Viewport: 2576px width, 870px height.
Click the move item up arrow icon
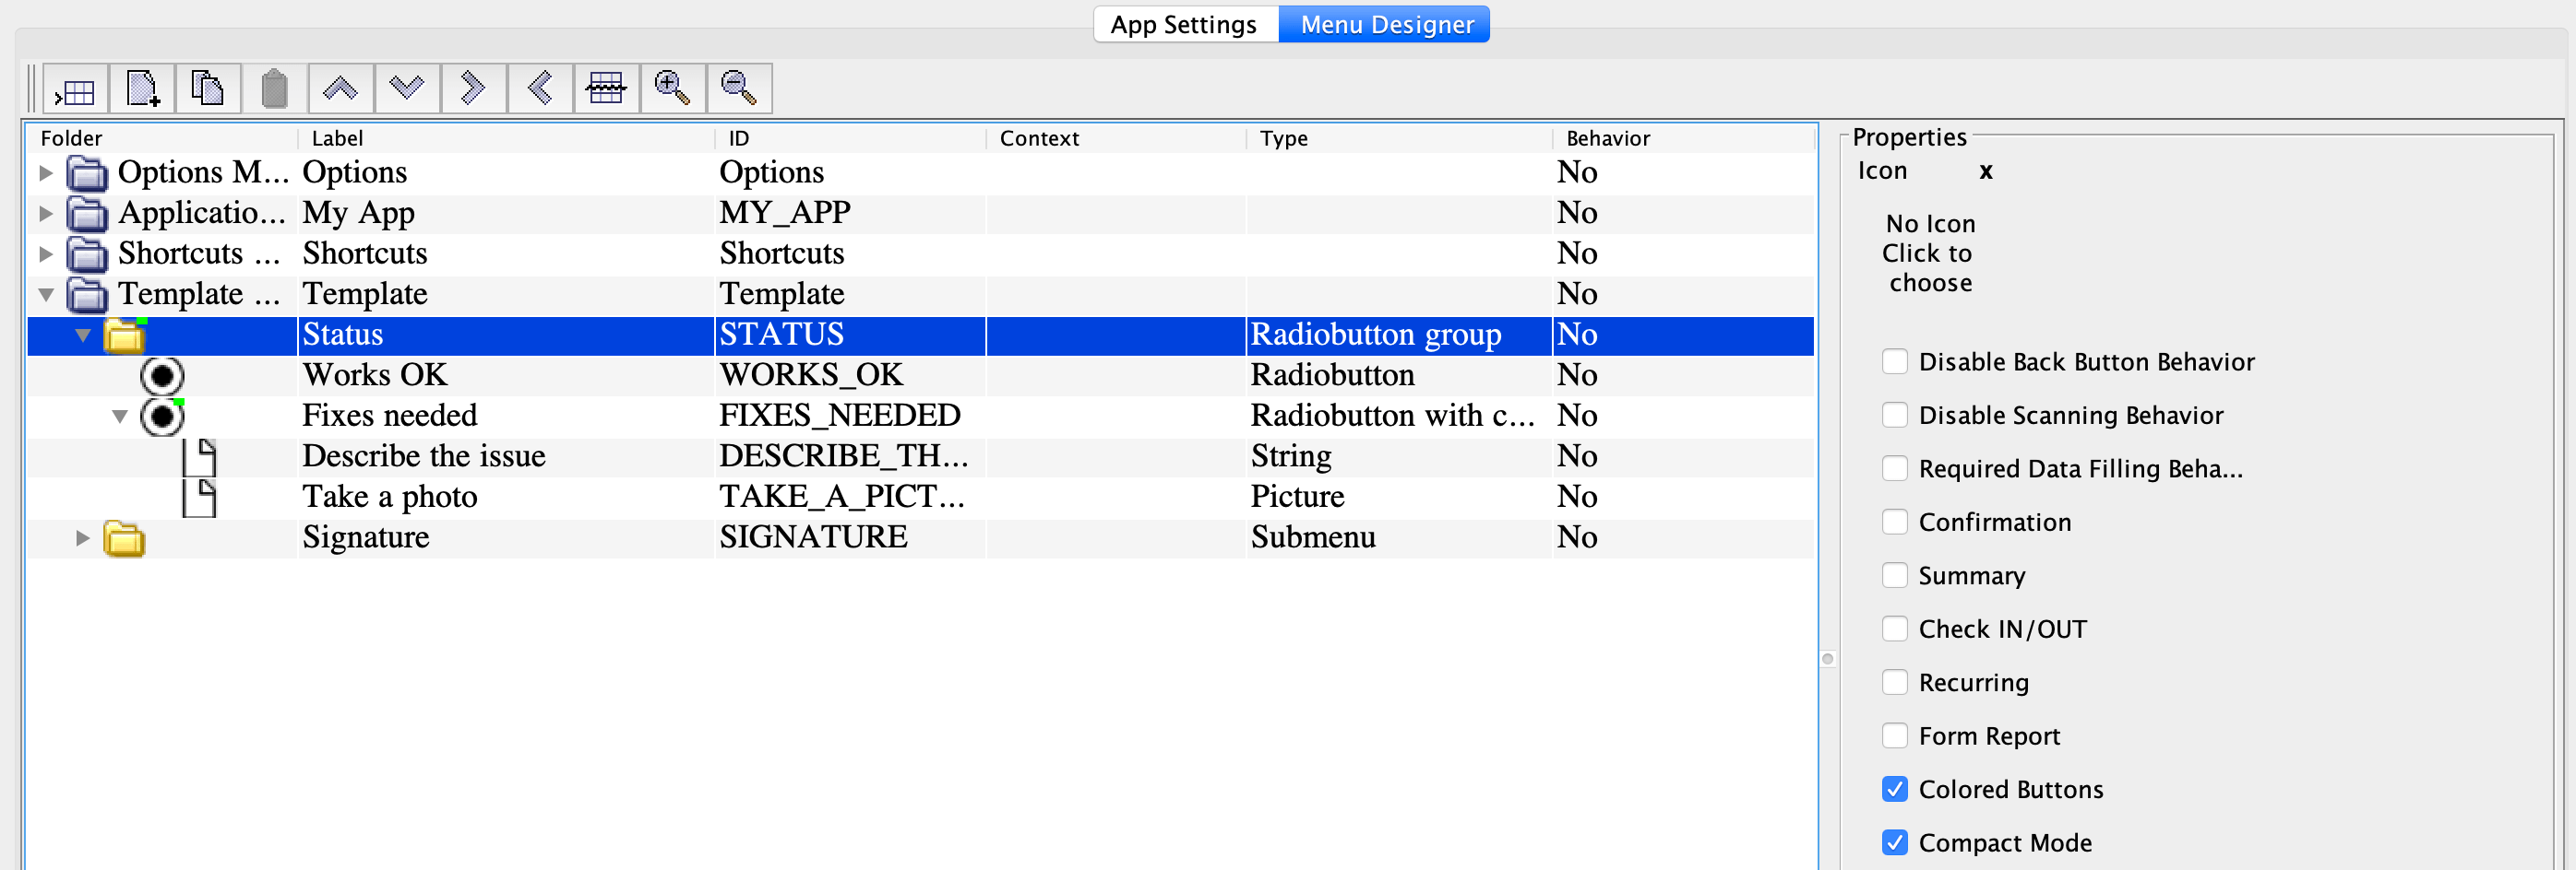pos(340,88)
